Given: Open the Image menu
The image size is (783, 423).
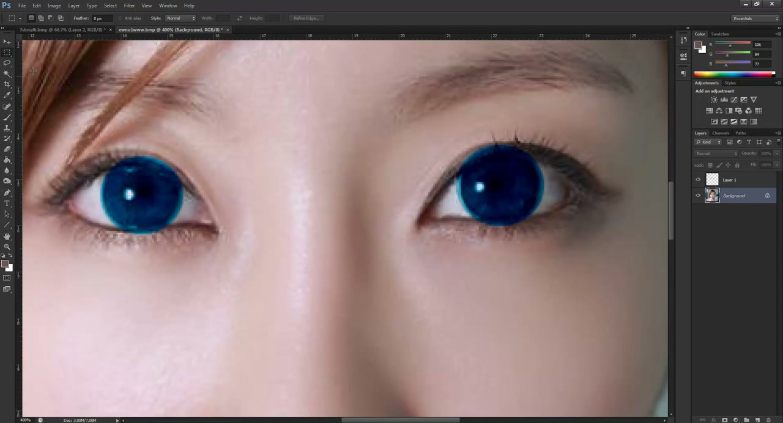Looking at the screenshot, I should (x=54, y=6).
